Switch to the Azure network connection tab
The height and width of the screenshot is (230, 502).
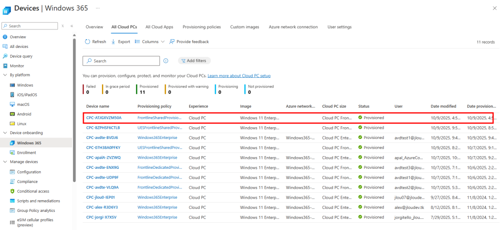(293, 27)
